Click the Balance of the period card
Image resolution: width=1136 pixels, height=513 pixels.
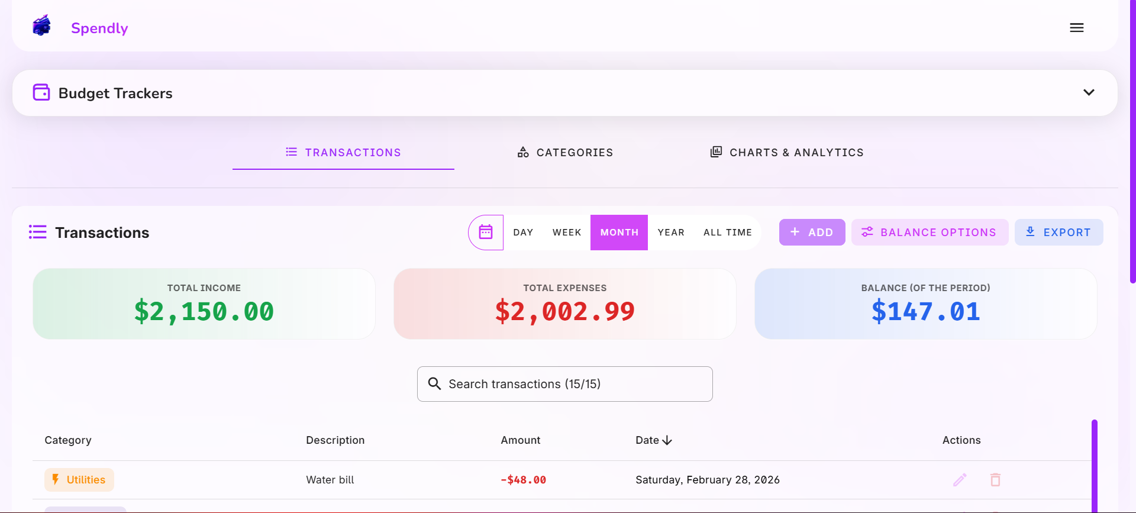(x=926, y=304)
